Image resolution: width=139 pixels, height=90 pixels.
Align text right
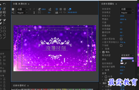tap(65, 9)
